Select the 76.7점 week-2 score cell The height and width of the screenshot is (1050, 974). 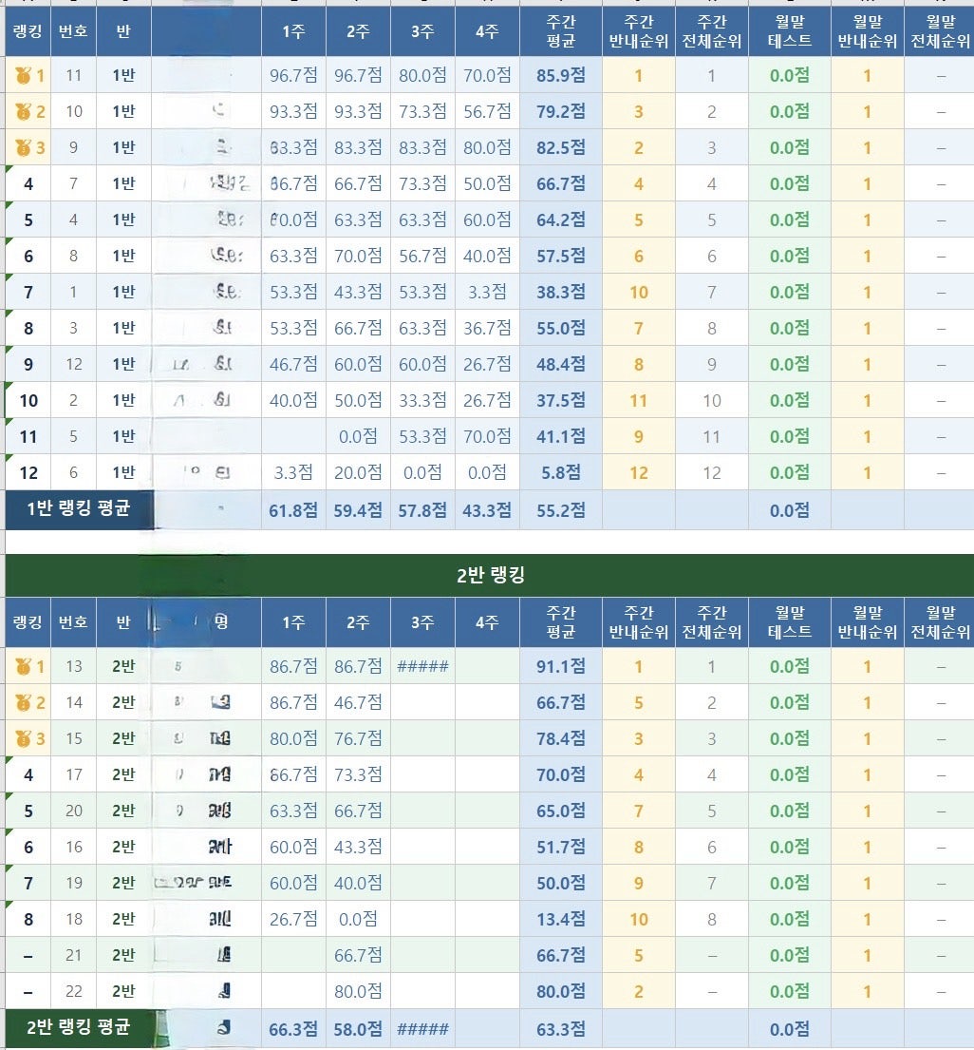[x=358, y=738]
